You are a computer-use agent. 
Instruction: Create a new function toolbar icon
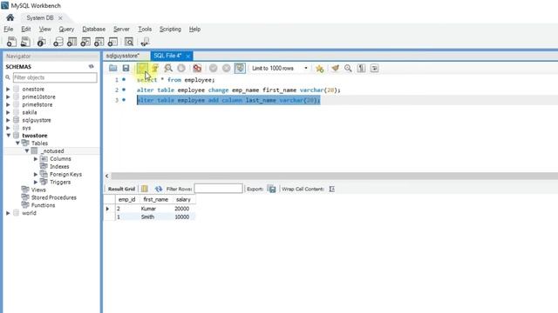(x=112, y=42)
